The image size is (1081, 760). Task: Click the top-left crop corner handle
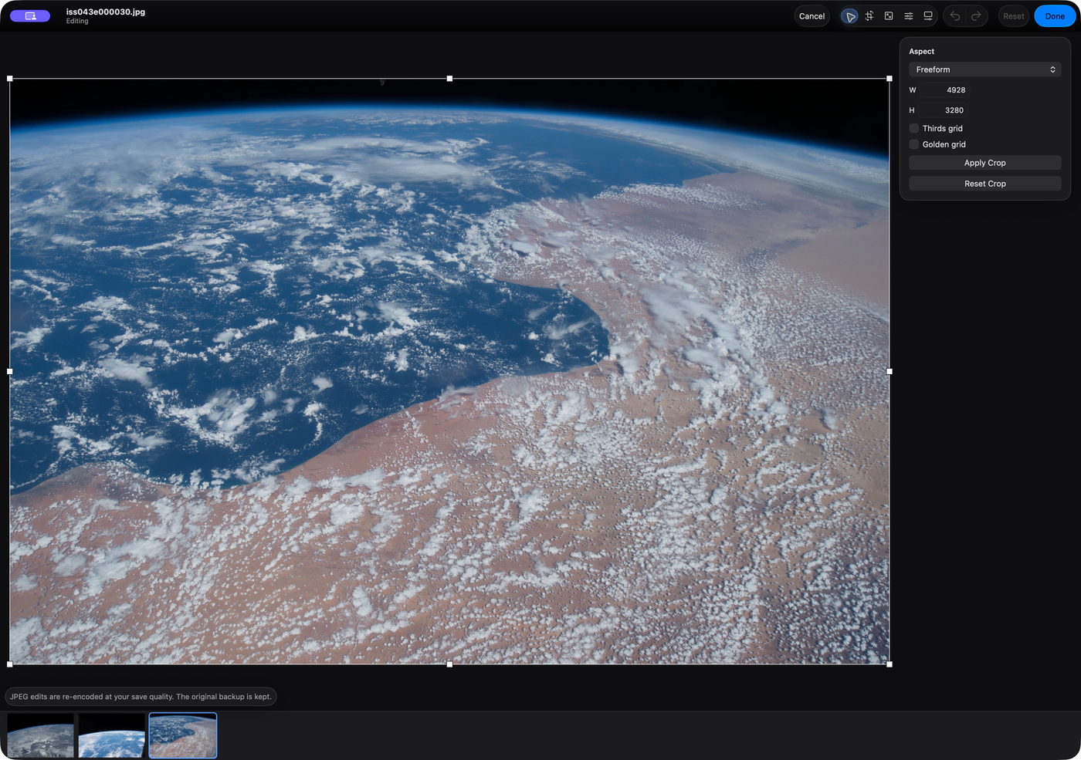click(10, 79)
